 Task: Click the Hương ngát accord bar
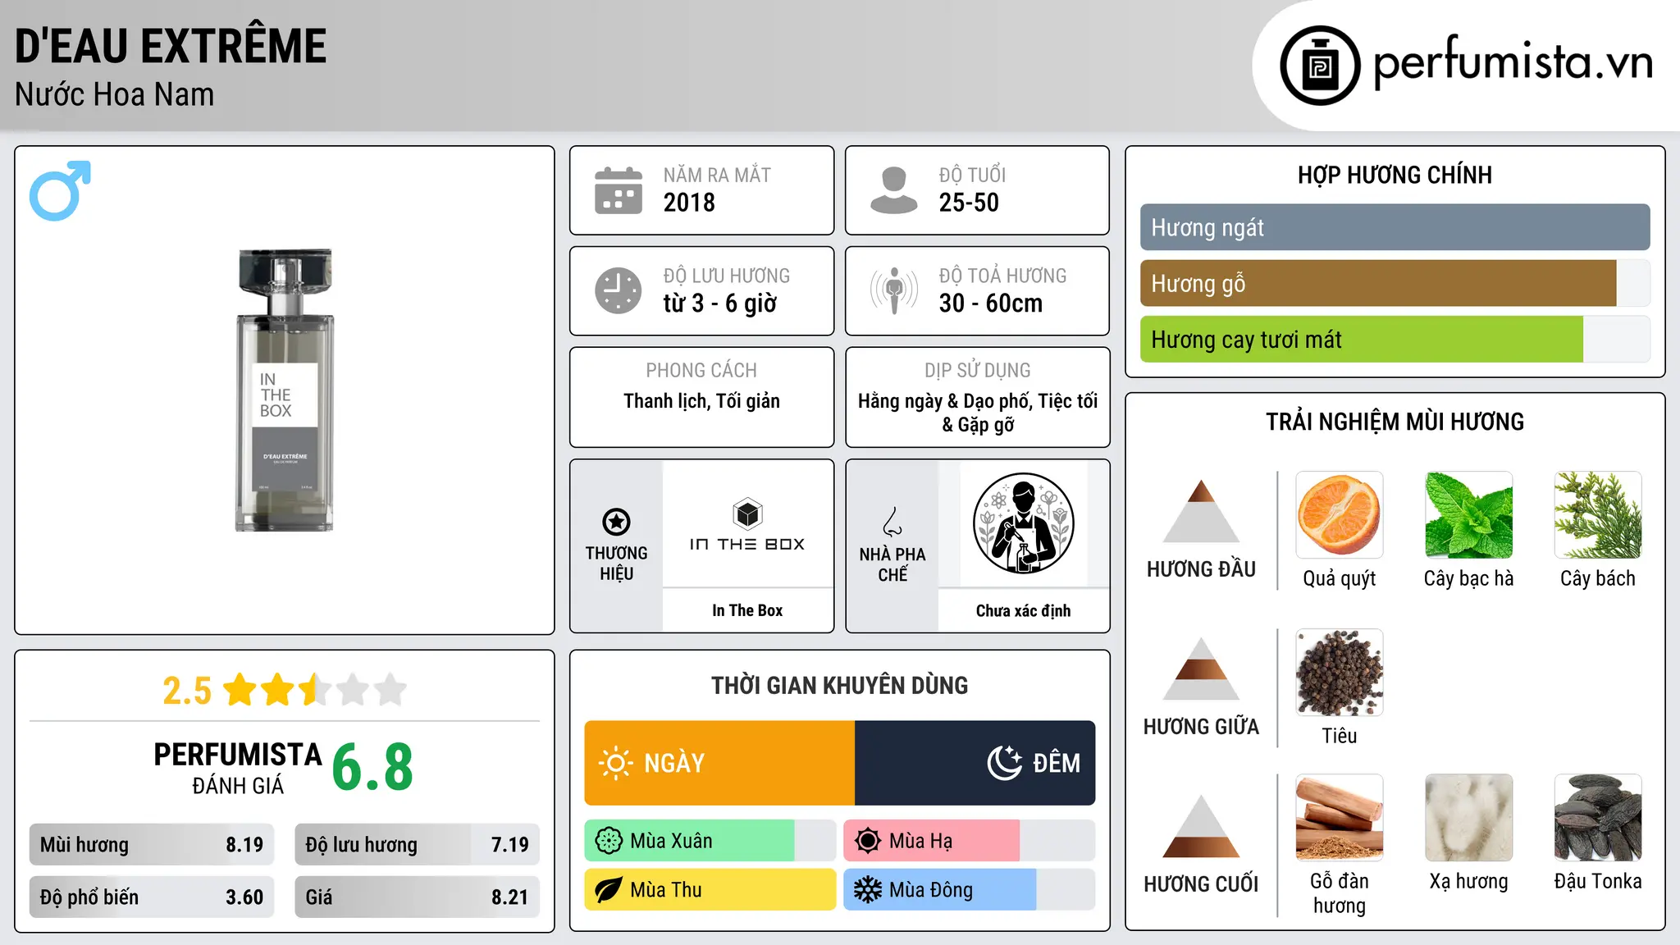pos(1395,227)
